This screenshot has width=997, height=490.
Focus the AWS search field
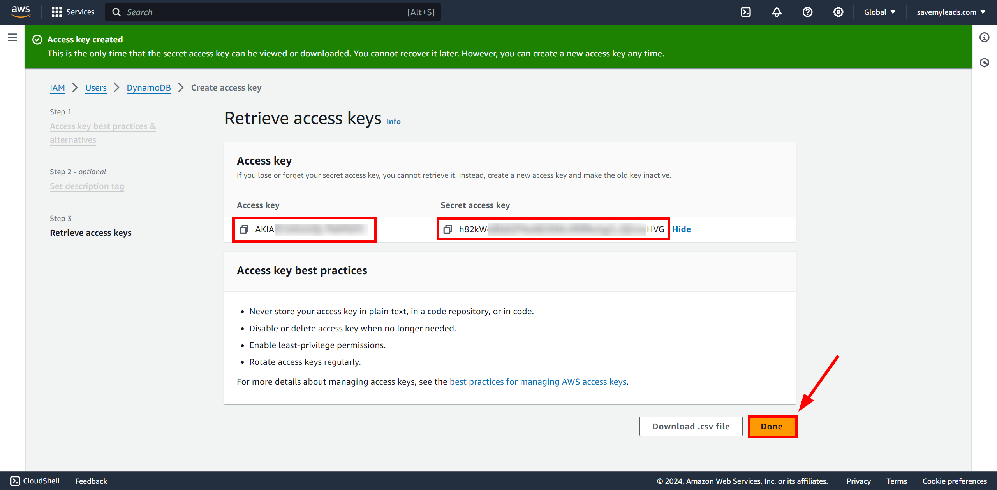click(273, 12)
